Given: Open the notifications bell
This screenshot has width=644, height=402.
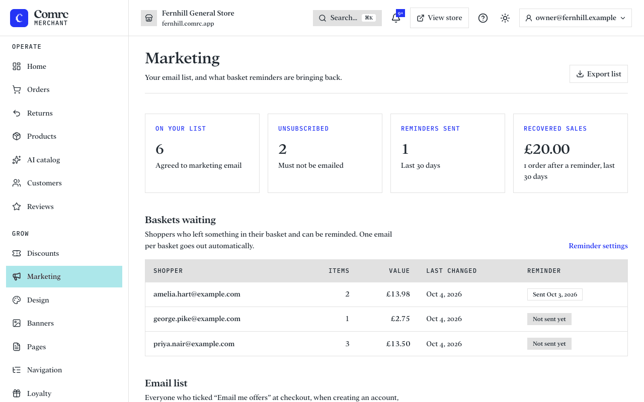Looking at the screenshot, I should pos(396,18).
